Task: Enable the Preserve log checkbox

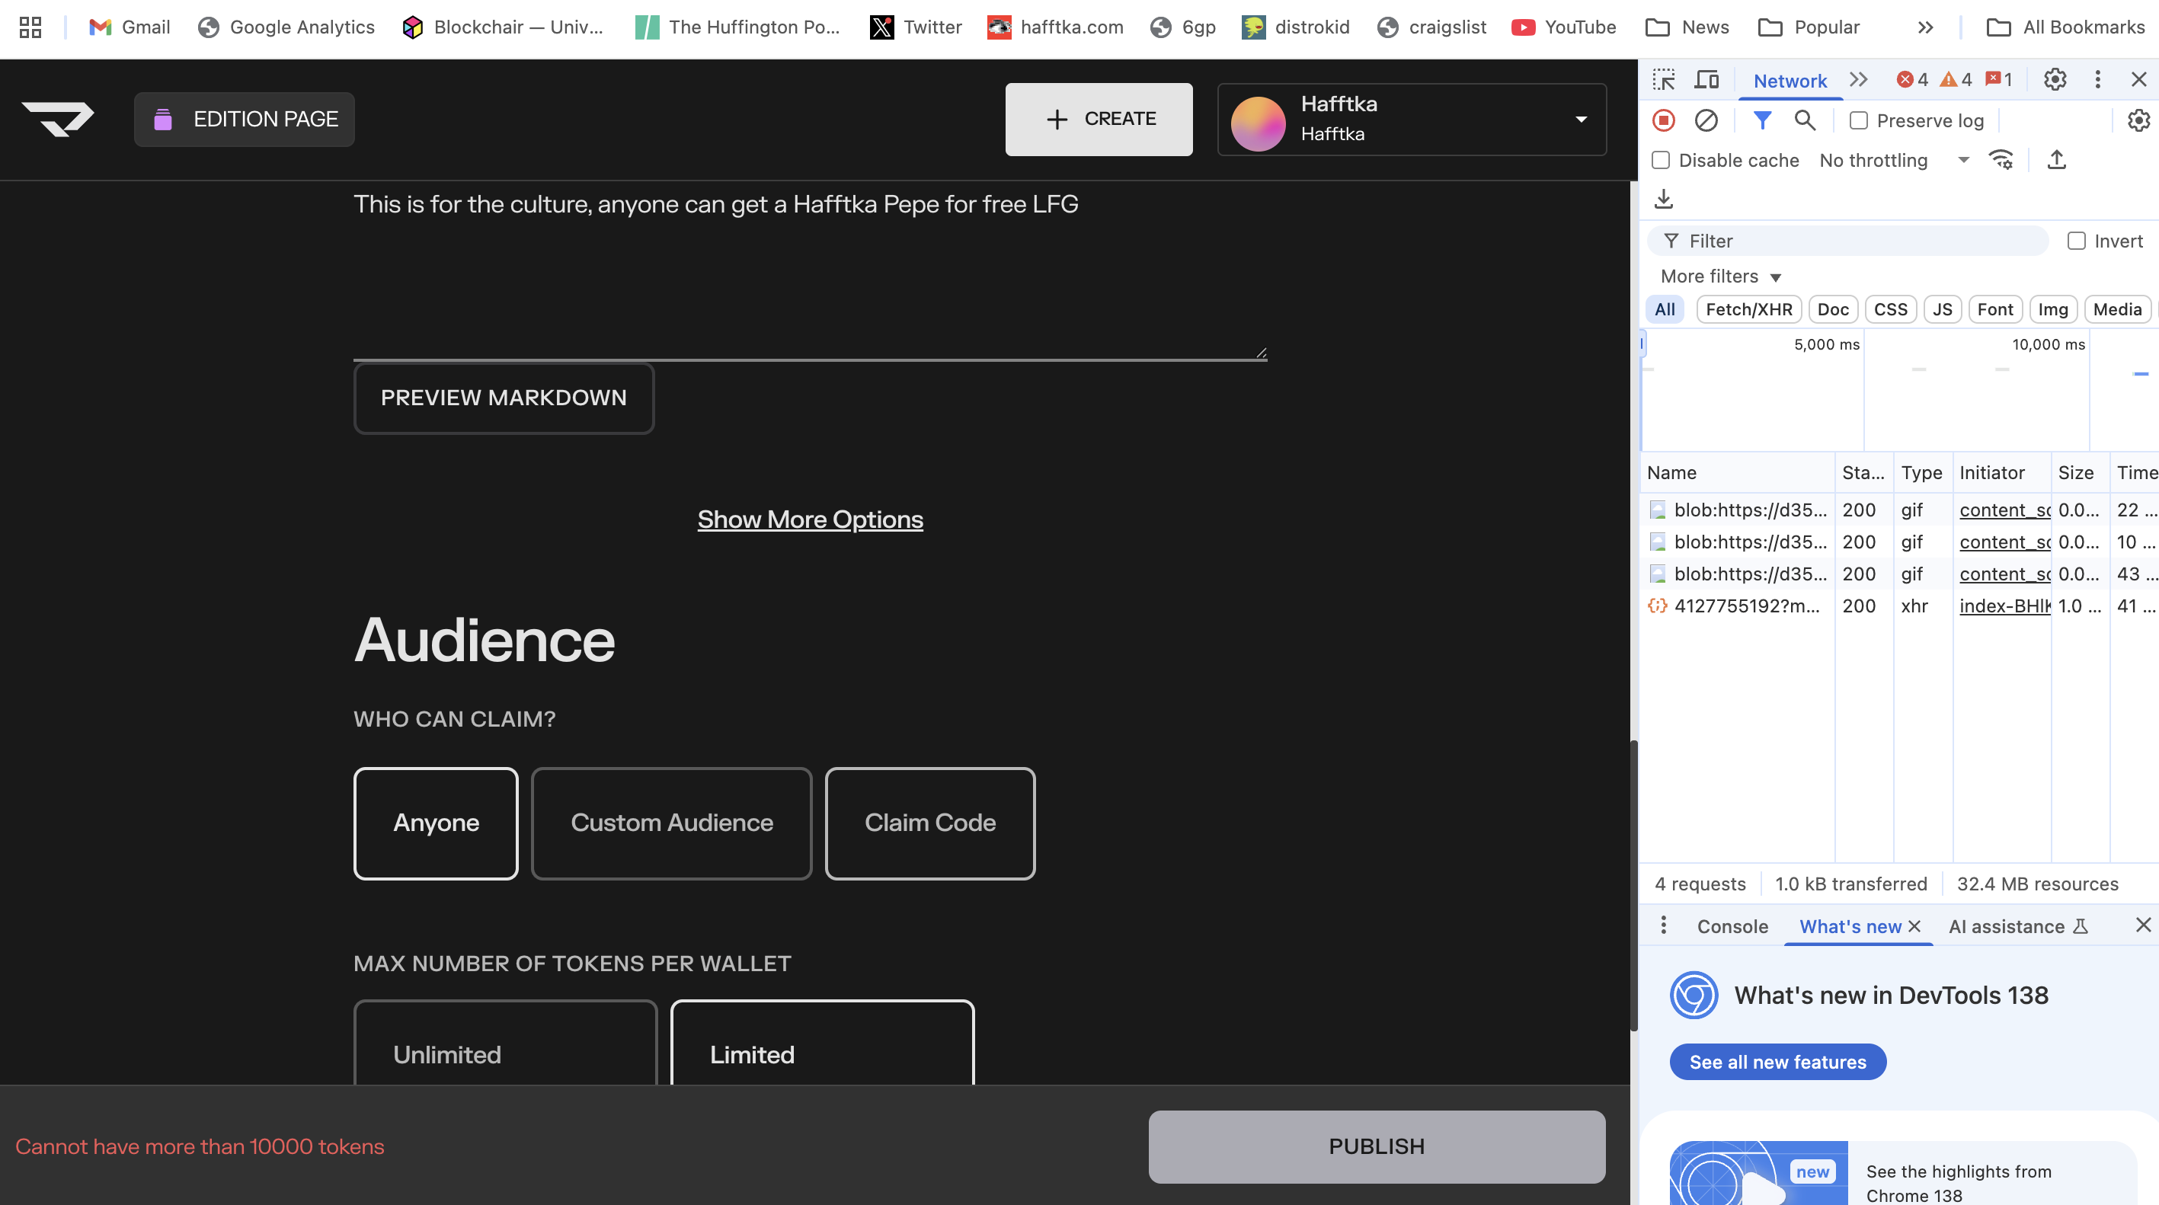Action: 1858,120
